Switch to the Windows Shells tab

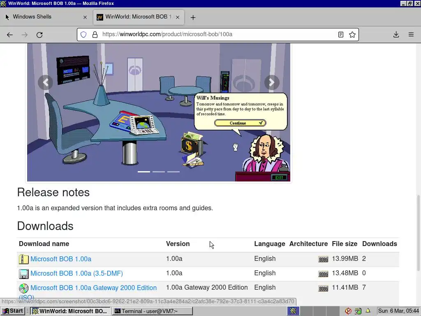tap(46, 17)
